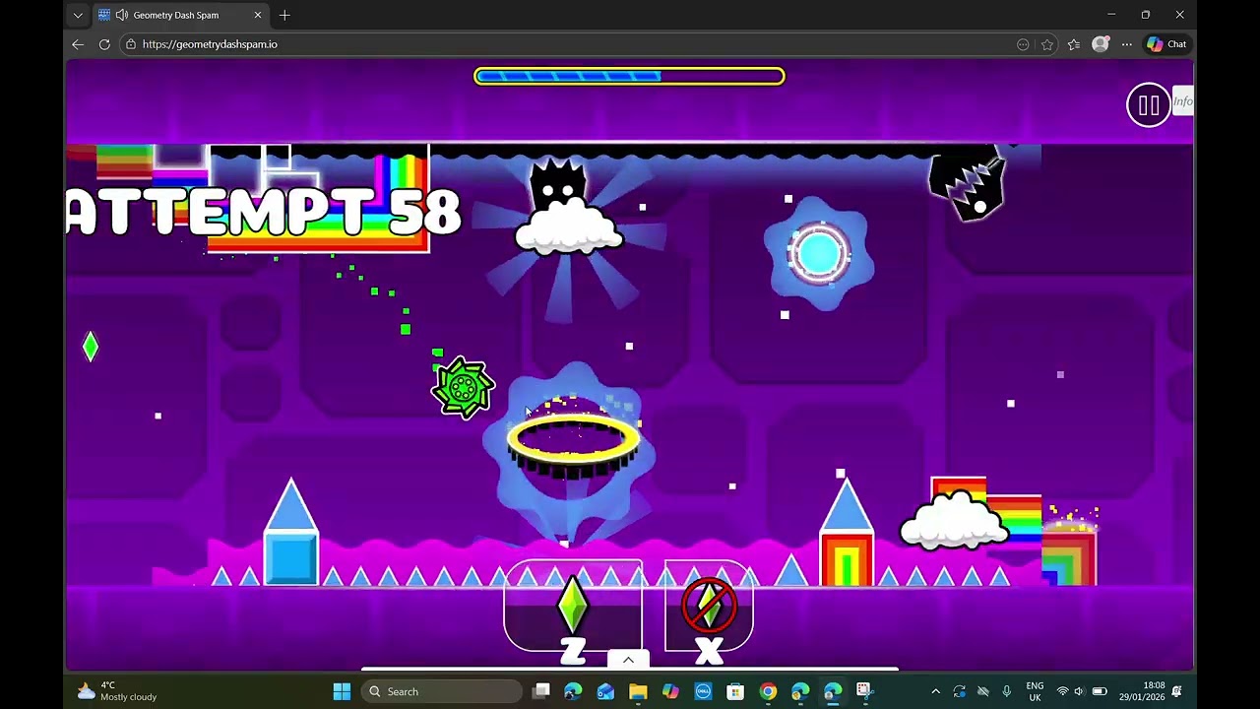
Task: Open Microsoft Store from taskbar
Action: 735,691
